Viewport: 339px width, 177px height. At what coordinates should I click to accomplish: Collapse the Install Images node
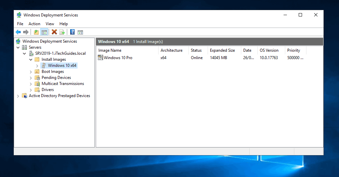point(31,59)
